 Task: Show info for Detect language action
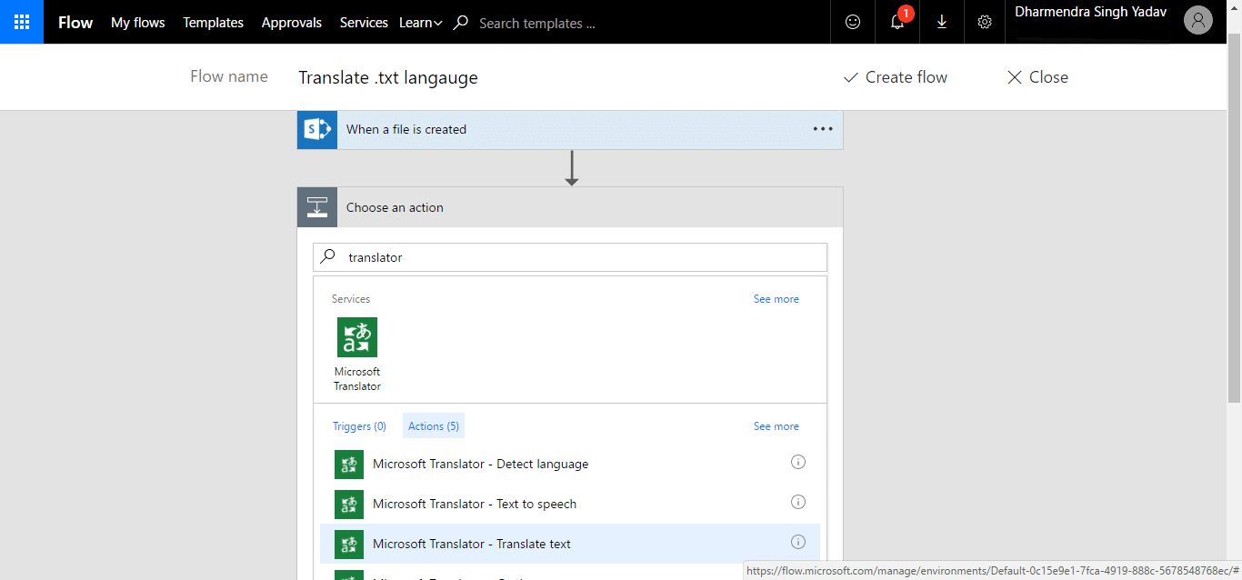coord(798,462)
